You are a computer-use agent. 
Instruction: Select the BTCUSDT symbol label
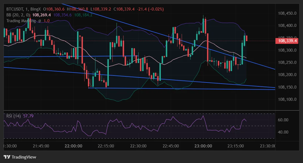tap(15, 9)
